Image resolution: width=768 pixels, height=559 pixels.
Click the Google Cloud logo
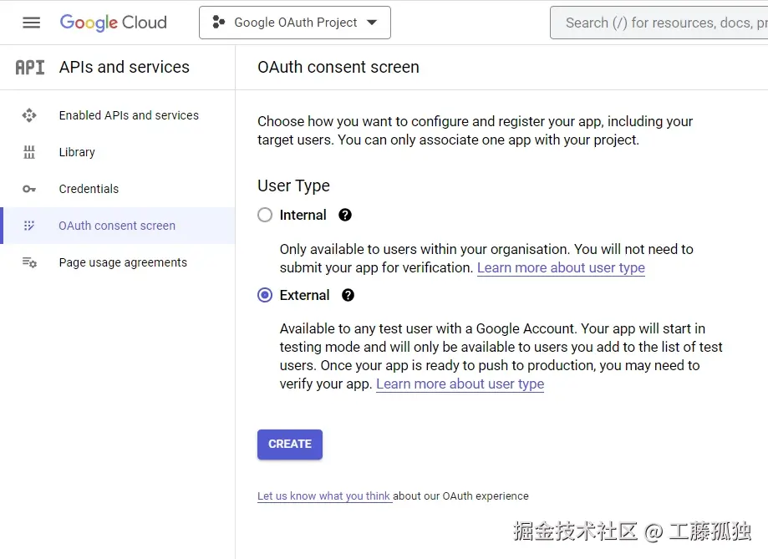click(x=113, y=23)
